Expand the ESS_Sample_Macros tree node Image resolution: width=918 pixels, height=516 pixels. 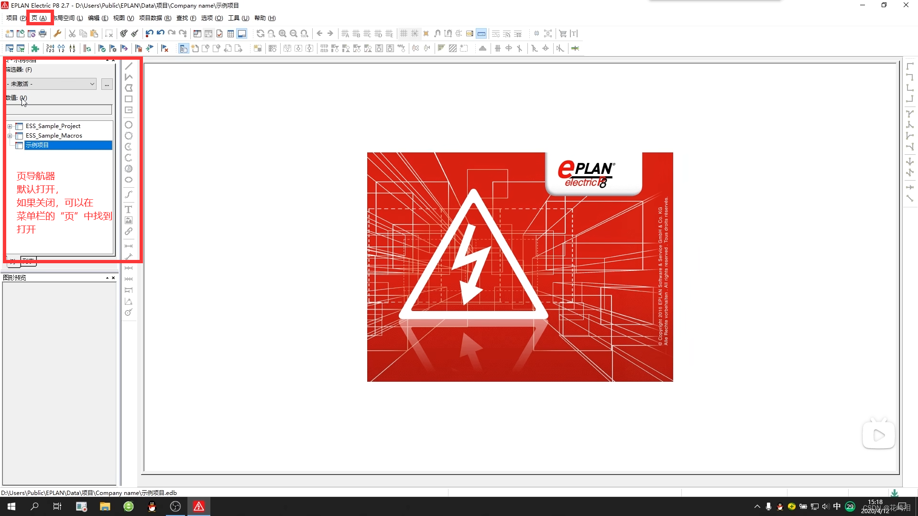[10, 136]
